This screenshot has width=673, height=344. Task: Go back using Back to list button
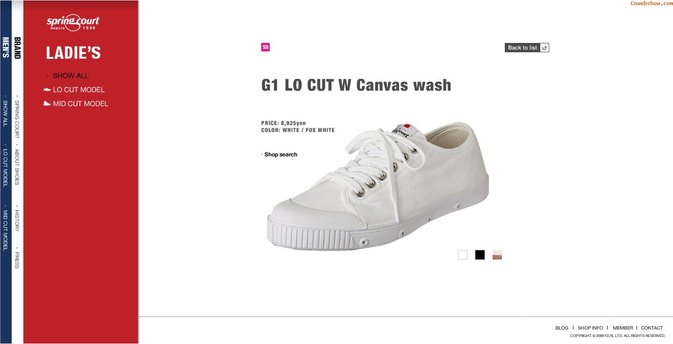[522, 48]
